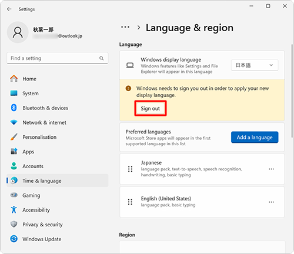Click the search magnifier icon
294x254 pixels.
pos(101,58)
